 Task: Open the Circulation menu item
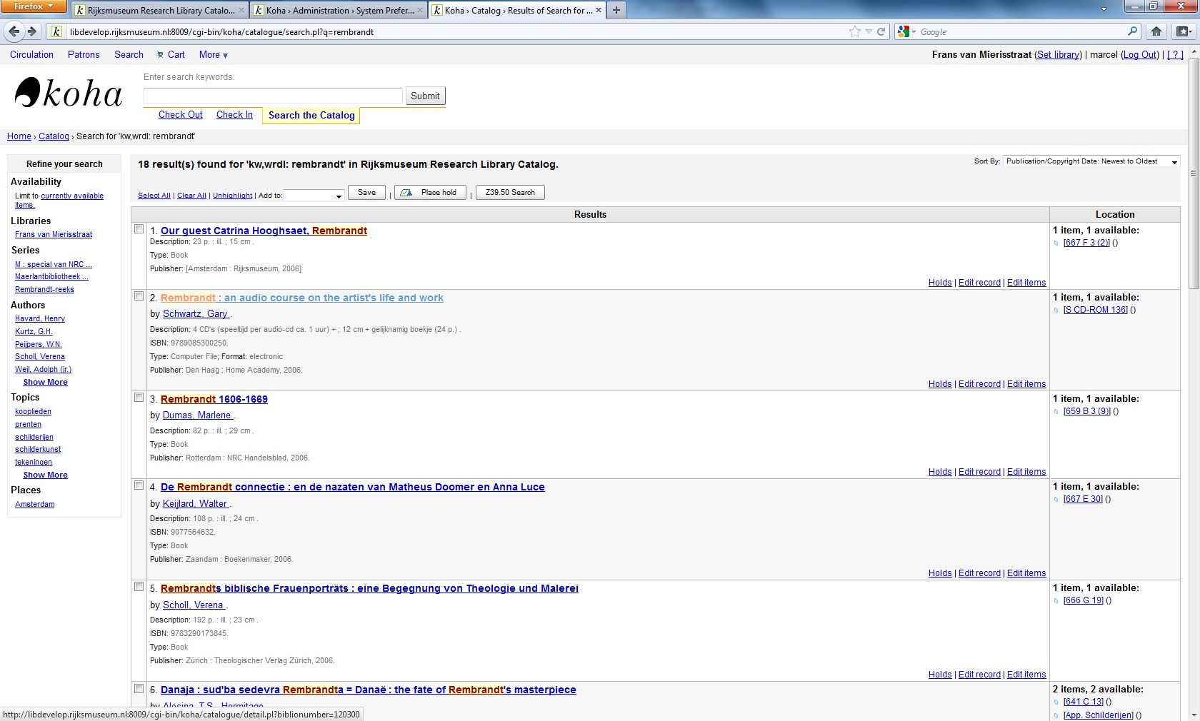pos(31,55)
